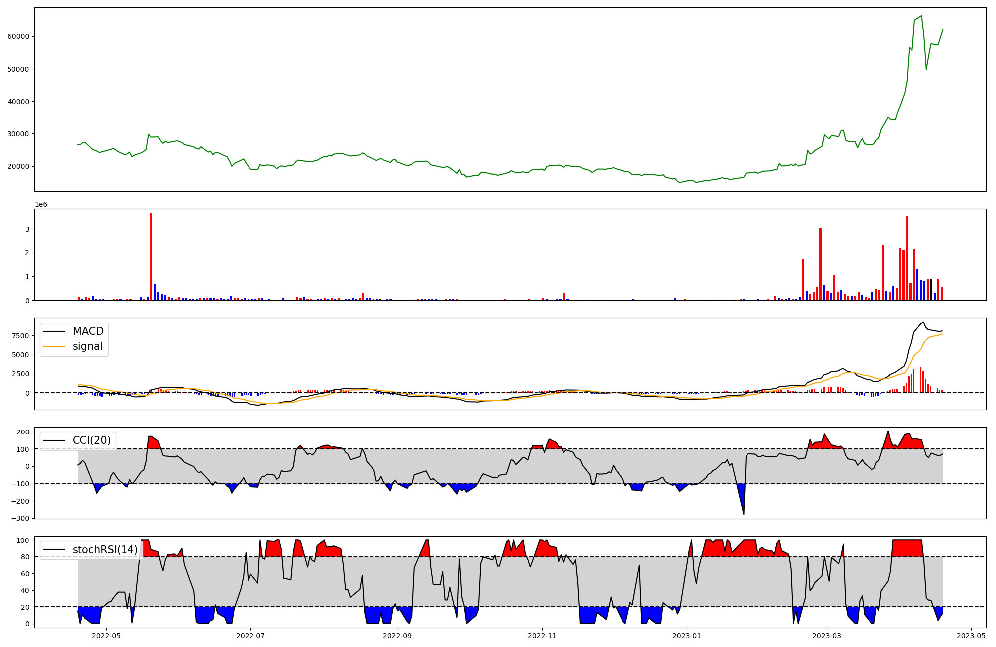Select the 2022-07 x-axis date label
996x647 pixels.
point(250,636)
